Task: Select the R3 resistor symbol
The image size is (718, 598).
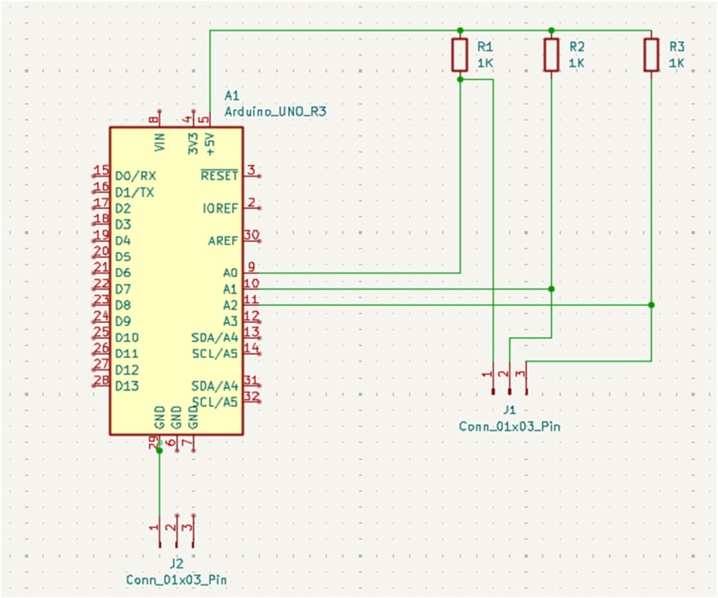Action: point(652,55)
